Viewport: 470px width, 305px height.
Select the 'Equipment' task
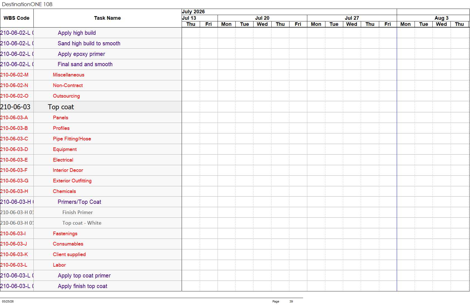click(x=65, y=149)
